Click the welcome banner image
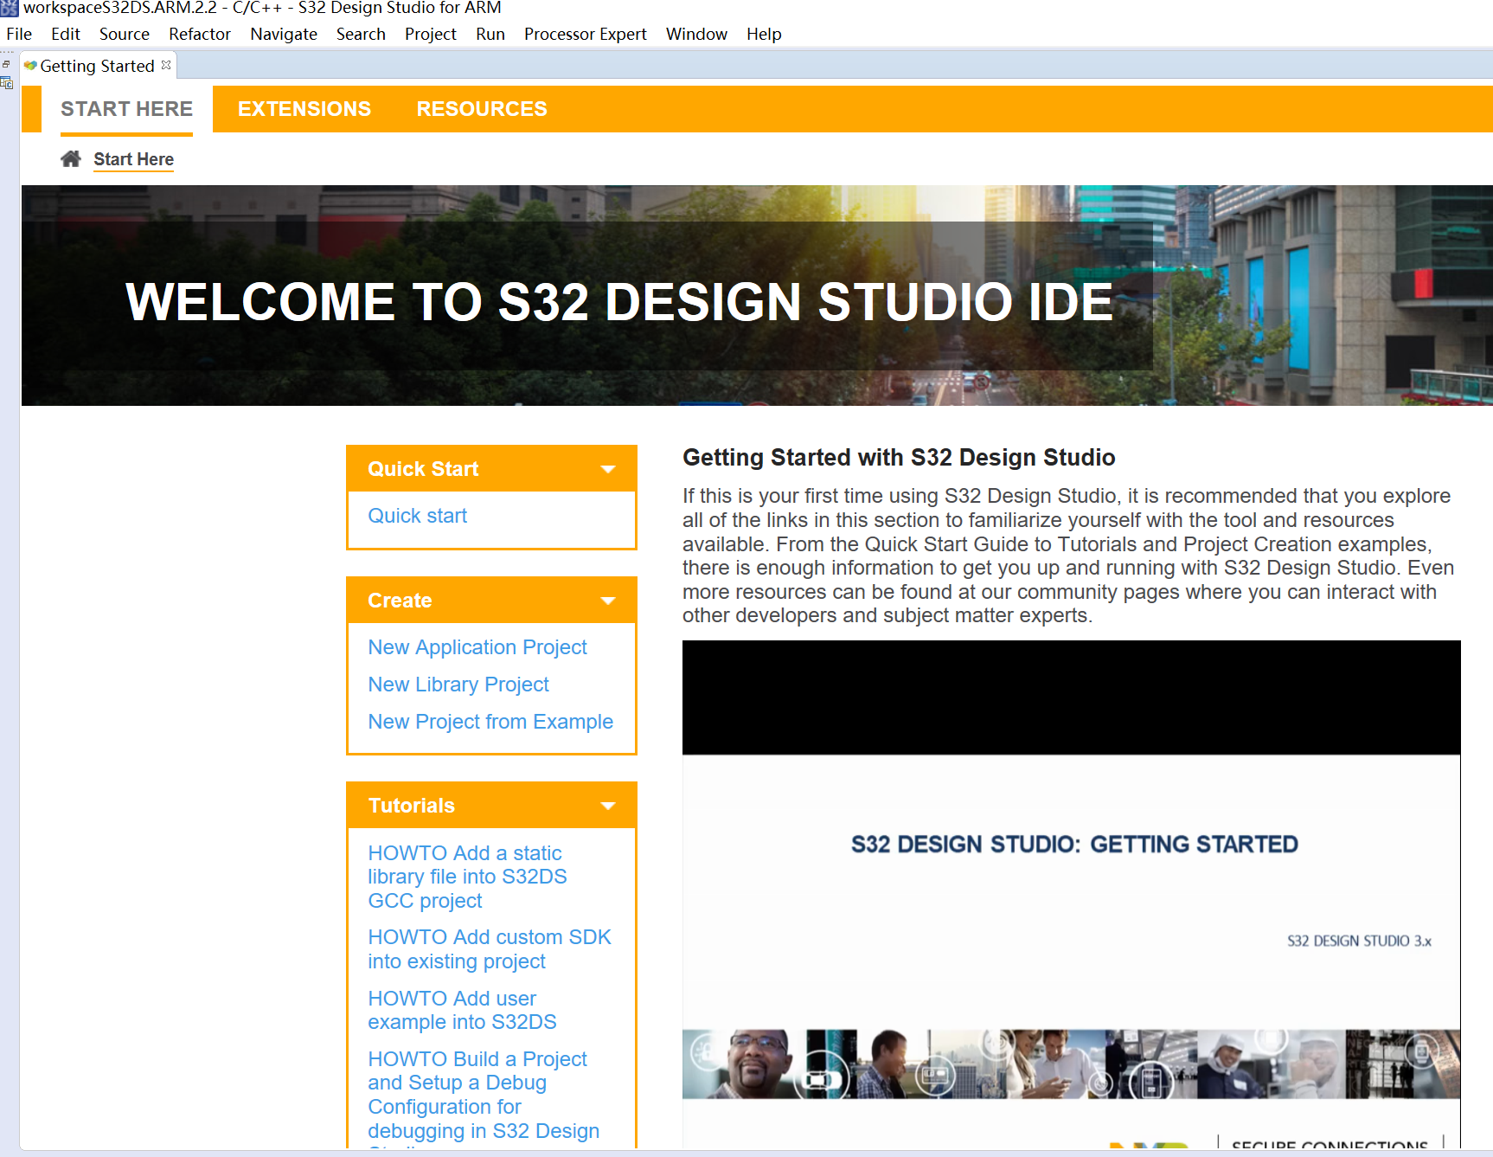1493x1157 pixels. coord(757,295)
